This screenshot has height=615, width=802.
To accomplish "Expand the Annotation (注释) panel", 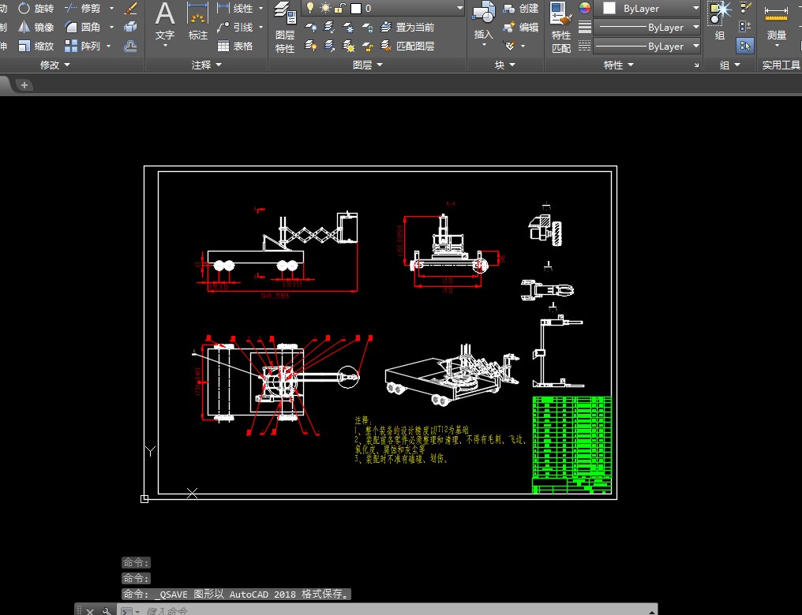I will (206, 65).
